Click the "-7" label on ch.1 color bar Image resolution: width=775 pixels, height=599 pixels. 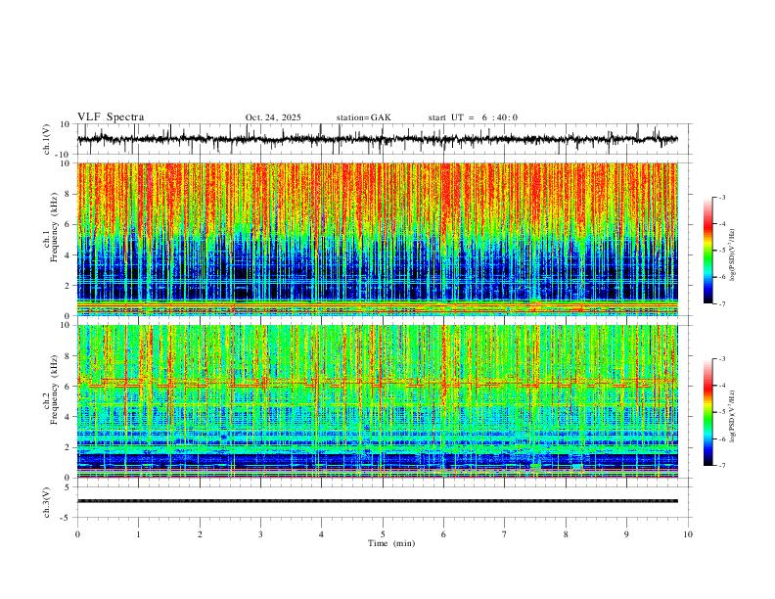pyautogui.click(x=721, y=303)
